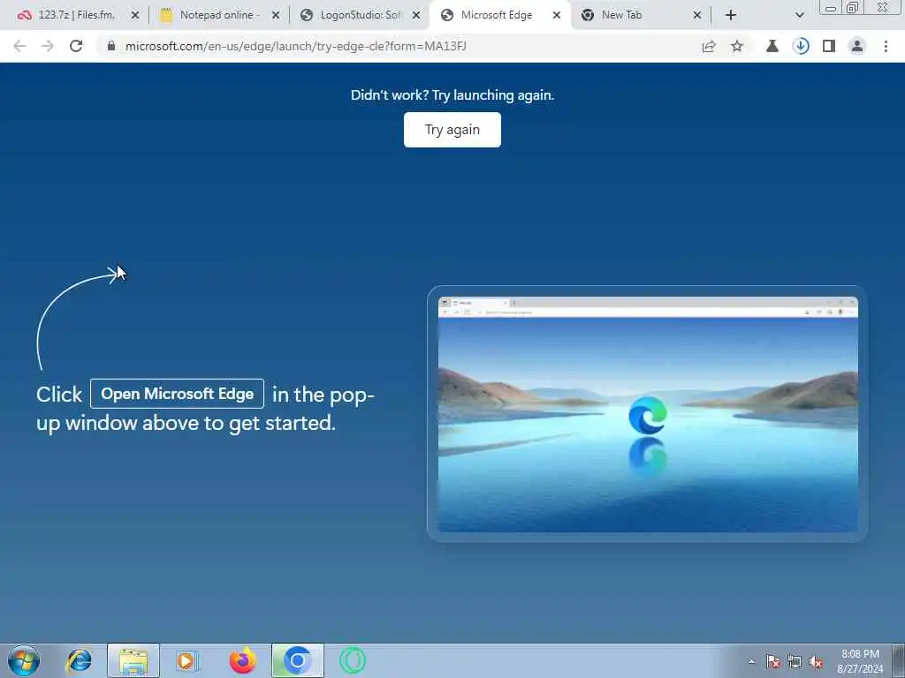This screenshot has width=905, height=678.
Task: Close the LogonStudio tab
Action: click(416, 16)
